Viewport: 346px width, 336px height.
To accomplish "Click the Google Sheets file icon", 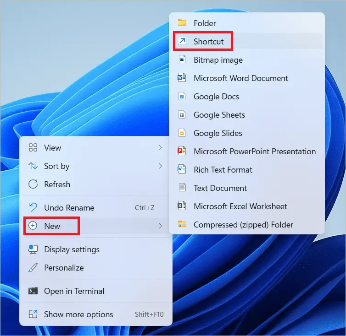I will coord(182,114).
